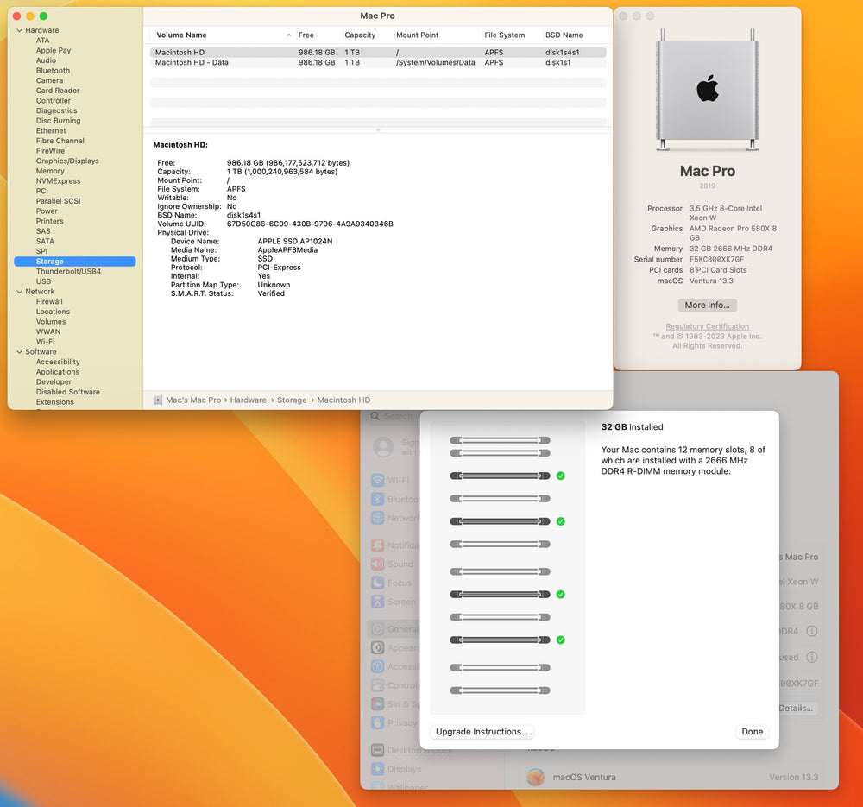Click the Mac's Mac Pro computer icon in path bar
The image size is (863, 807).
coord(158,400)
